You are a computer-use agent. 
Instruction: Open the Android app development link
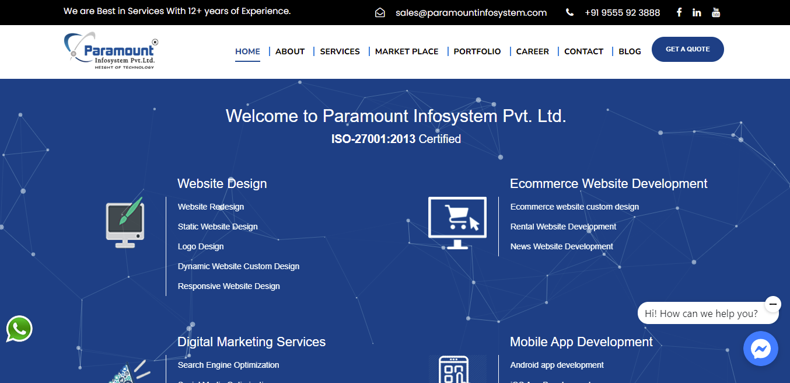click(x=557, y=365)
